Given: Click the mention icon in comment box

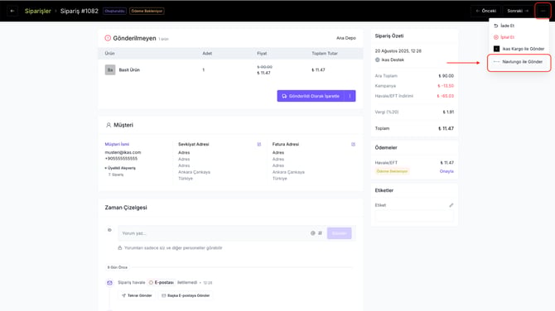Looking at the screenshot, I should point(312,233).
